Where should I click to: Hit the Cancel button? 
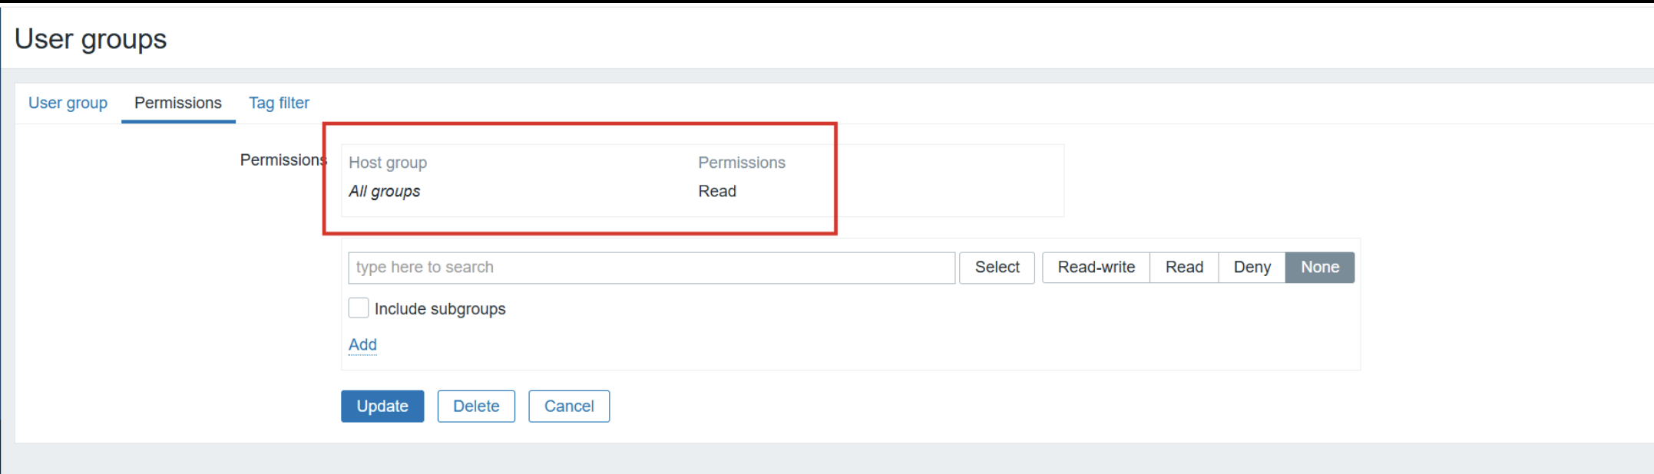[x=569, y=407]
